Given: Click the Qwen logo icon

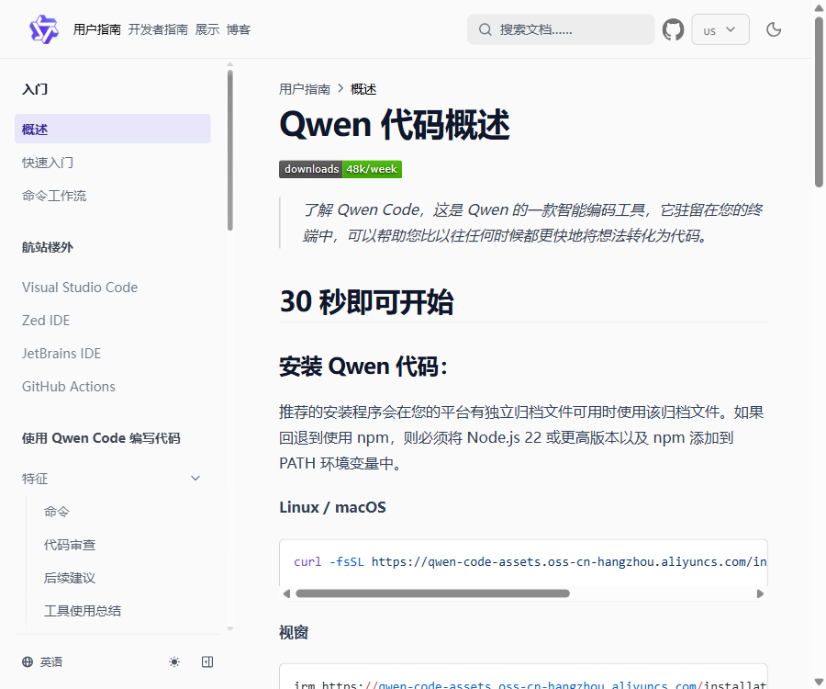Looking at the screenshot, I should tap(44, 29).
